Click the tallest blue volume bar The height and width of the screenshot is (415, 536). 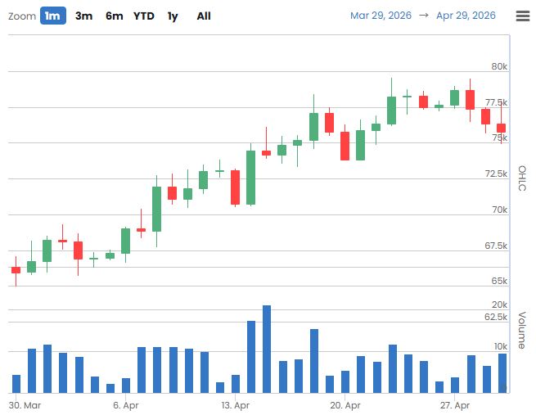267,349
